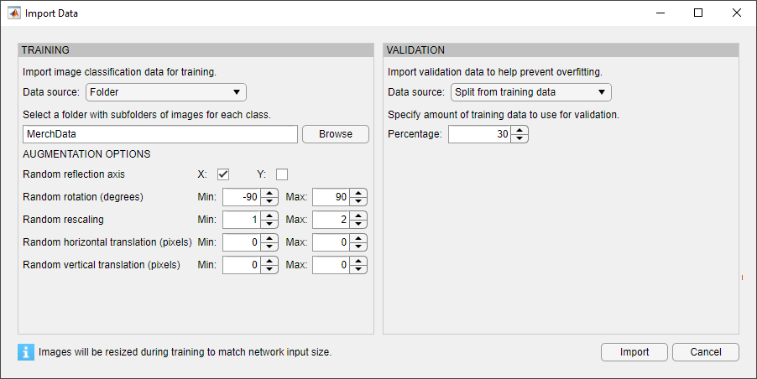Maximize the Import Data window
757x379 pixels.
[x=698, y=13]
